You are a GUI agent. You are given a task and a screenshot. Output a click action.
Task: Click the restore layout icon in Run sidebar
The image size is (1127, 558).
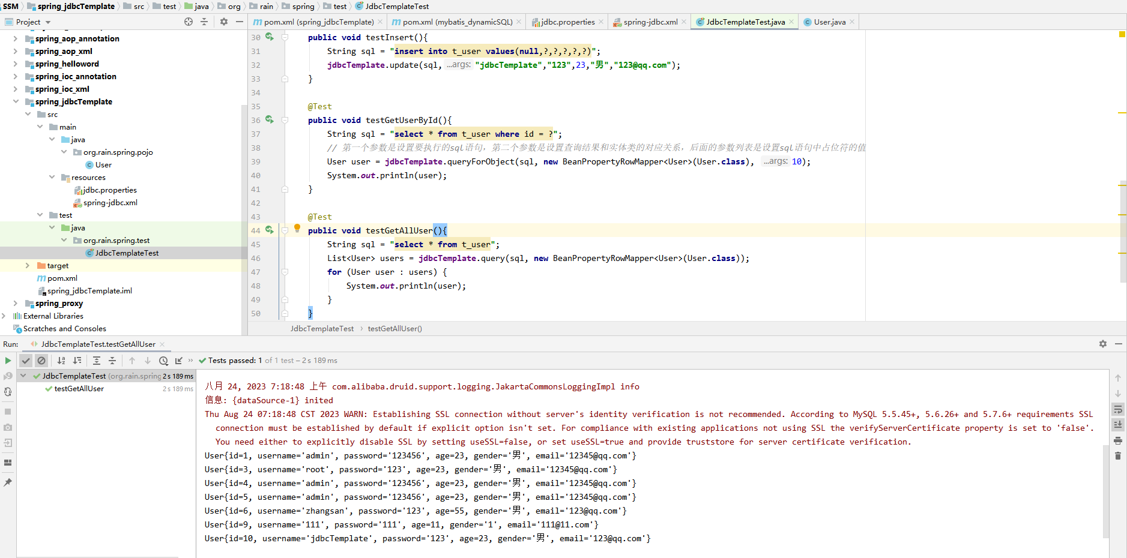tap(8, 463)
